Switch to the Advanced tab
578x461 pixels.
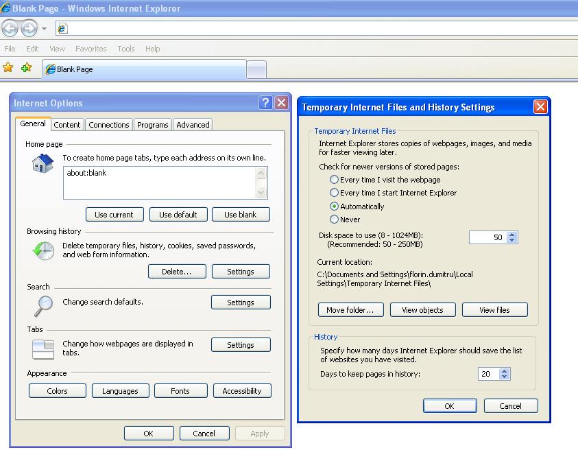(x=193, y=125)
